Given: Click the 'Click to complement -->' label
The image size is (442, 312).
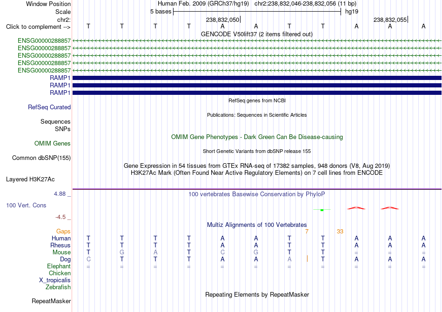Looking at the screenshot, I should pos(38,27).
